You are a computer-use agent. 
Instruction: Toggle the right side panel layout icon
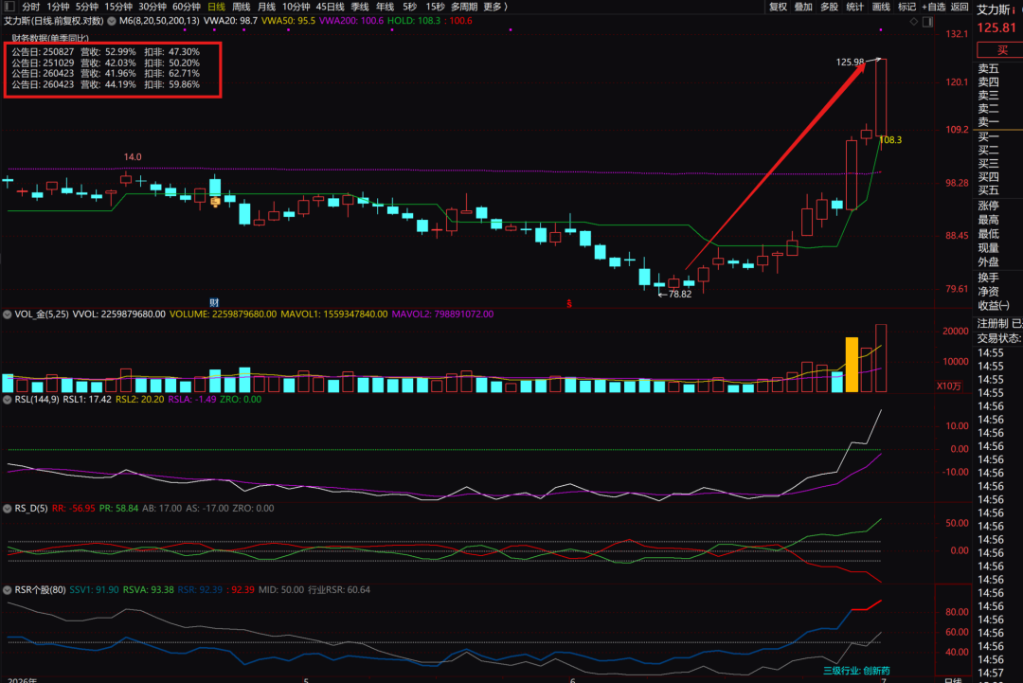click(927, 22)
